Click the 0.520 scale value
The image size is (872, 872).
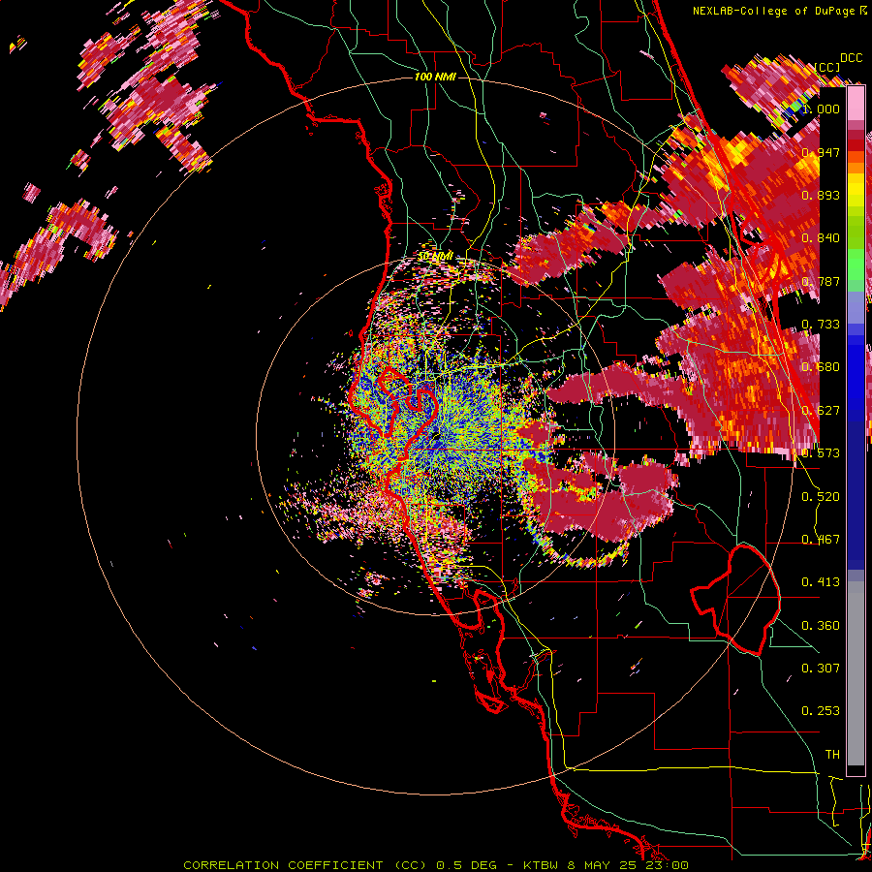821,497
